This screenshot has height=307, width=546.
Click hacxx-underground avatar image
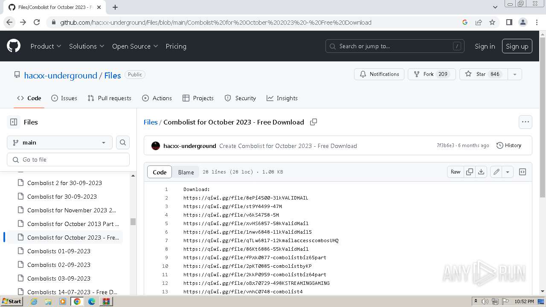[156, 146]
